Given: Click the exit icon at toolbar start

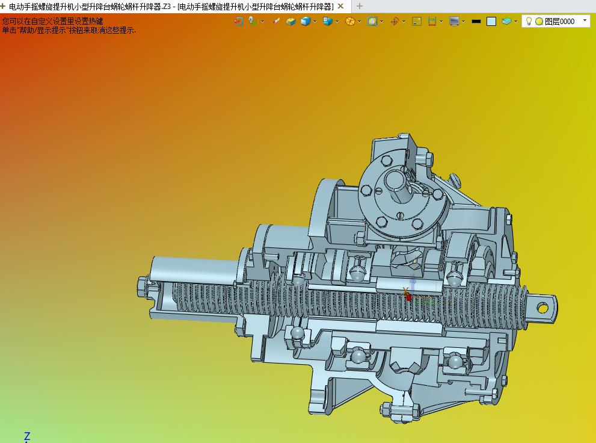Looking at the screenshot, I should pyautogui.click(x=239, y=21).
